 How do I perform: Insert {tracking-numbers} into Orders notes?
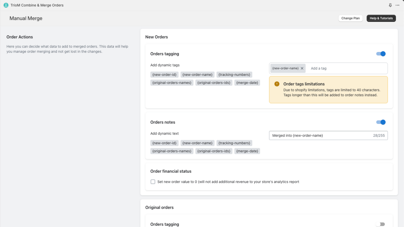click(234, 143)
